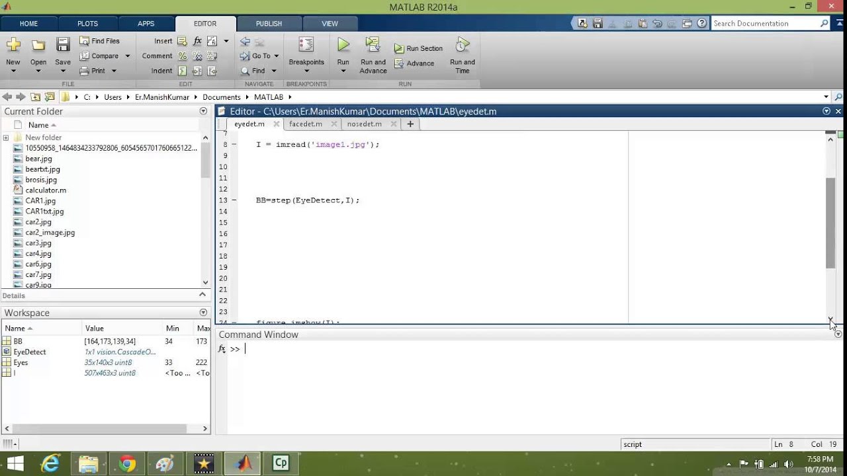Open Workspace panel actions menu
The image size is (847, 476).
pyautogui.click(x=203, y=313)
